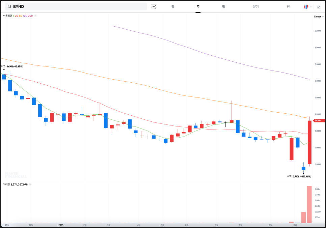326x228 pixels.
Task: Switch to daily (일) timeframe
Action: point(172,7)
